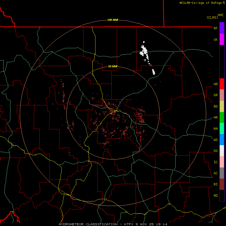Click the UK magenta legend swatch

pyautogui.click(x=222, y=39)
